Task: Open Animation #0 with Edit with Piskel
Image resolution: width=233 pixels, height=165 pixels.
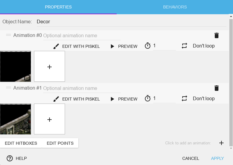Action: (x=77, y=46)
